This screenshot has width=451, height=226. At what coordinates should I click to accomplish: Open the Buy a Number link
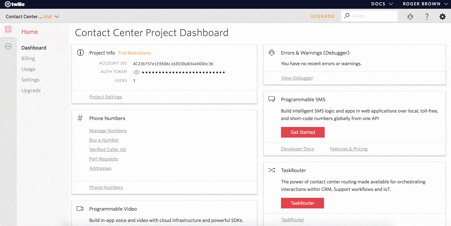(x=104, y=140)
